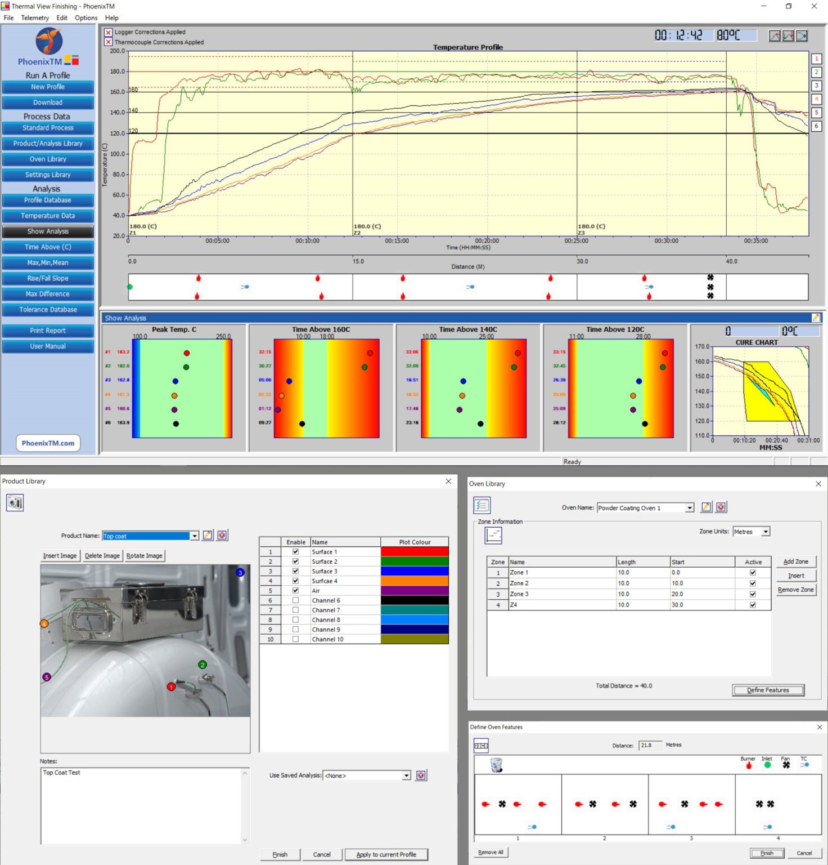
Task: Click the Zone Information layout icon
Action: coord(493,536)
